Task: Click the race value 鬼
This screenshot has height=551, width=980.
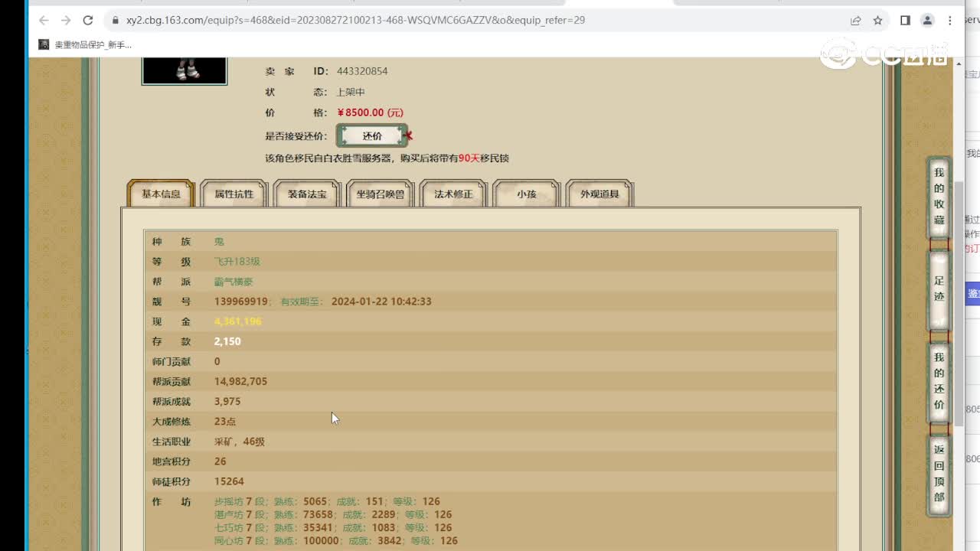Action: click(219, 242)
